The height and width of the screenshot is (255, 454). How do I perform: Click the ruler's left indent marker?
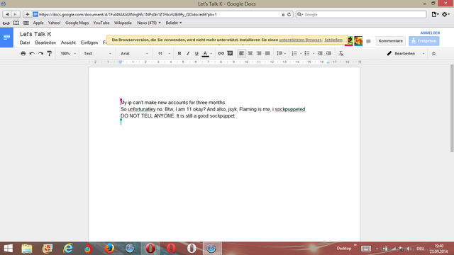tap(121, 62)
